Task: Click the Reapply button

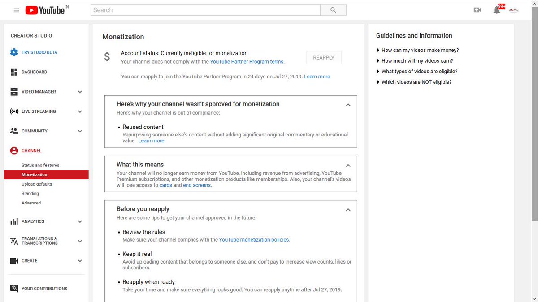Action: click(x=324, y=58)
